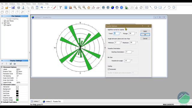Expand the Default Tool Colors section

pyautogui.click(x=2, y=102)
